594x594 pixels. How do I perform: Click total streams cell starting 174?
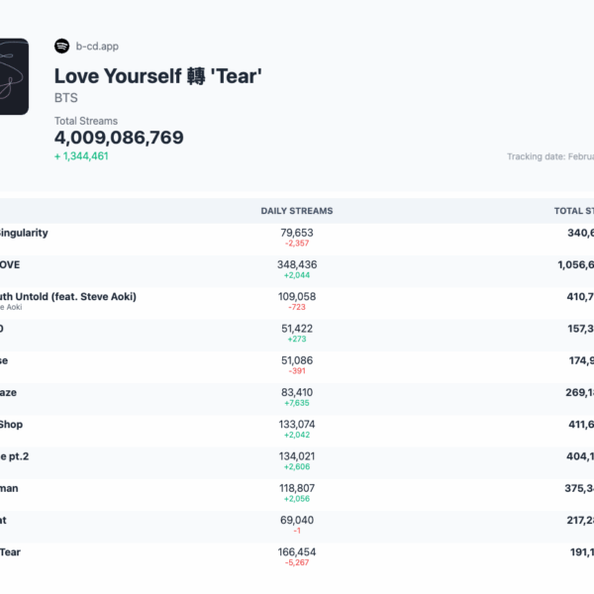[x=581, y=360]
